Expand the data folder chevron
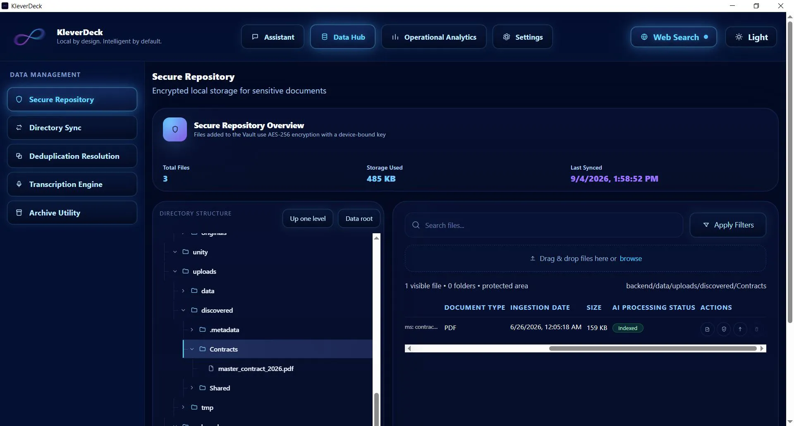Image resolution: width=794 pixels, height=426 pixels. click(x=183, y=291)
